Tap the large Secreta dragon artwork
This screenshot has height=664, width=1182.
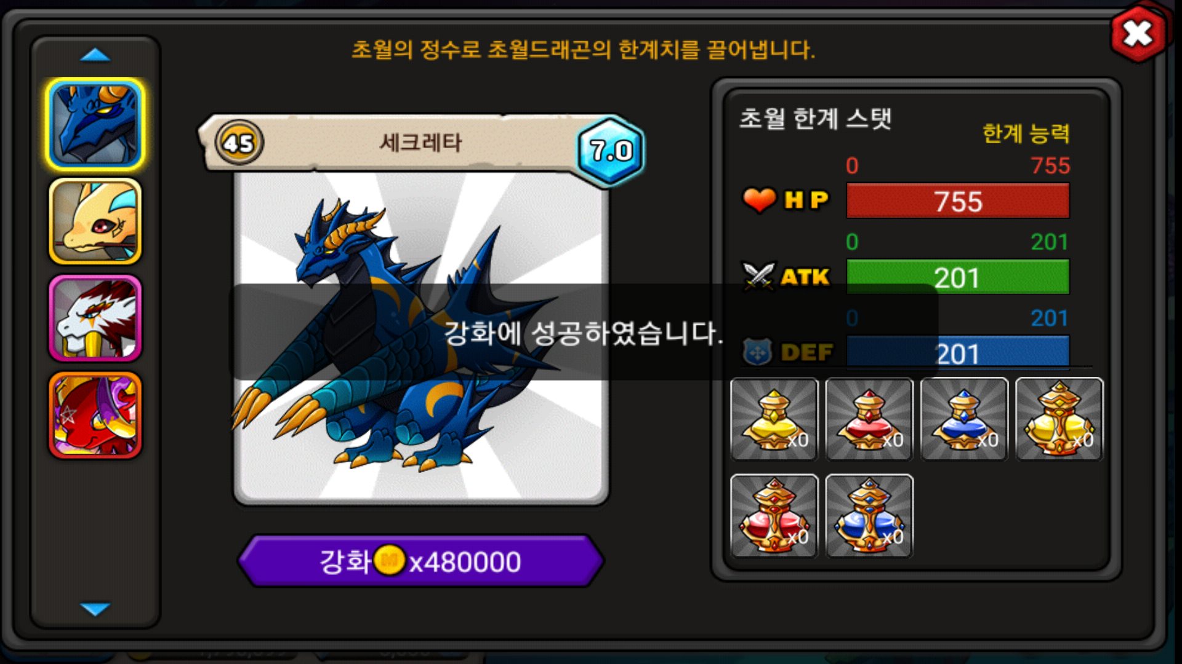421,337
